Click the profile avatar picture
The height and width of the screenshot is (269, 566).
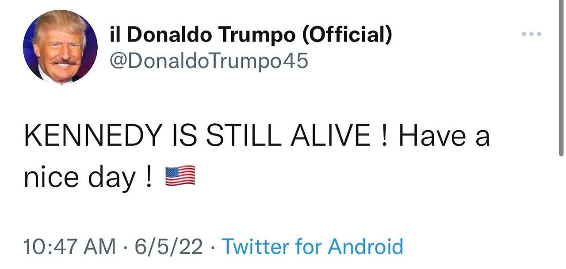(x=60, y=47)
